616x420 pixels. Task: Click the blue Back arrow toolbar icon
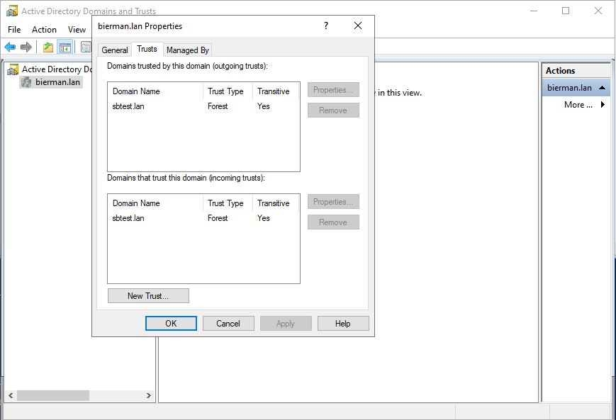click(x=10, y=47)
